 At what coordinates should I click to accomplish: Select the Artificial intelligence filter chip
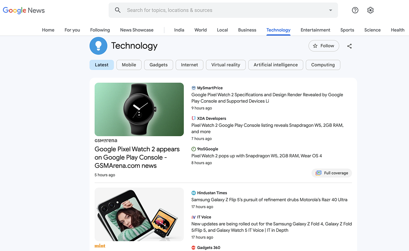[275, 65]
